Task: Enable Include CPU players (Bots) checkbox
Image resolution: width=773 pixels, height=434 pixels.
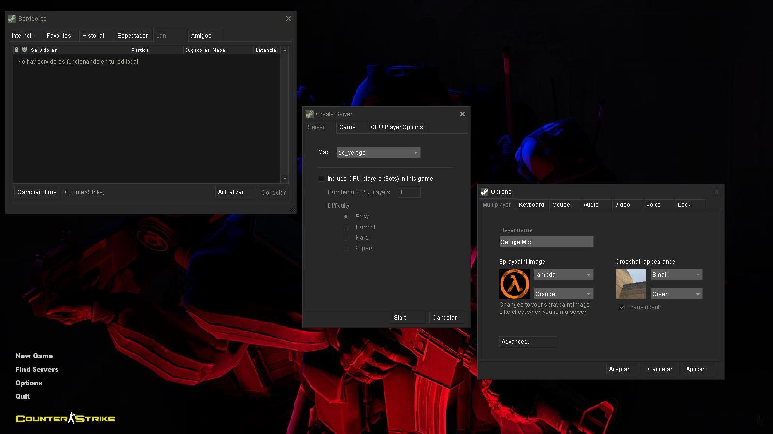Action: (321, 179)
